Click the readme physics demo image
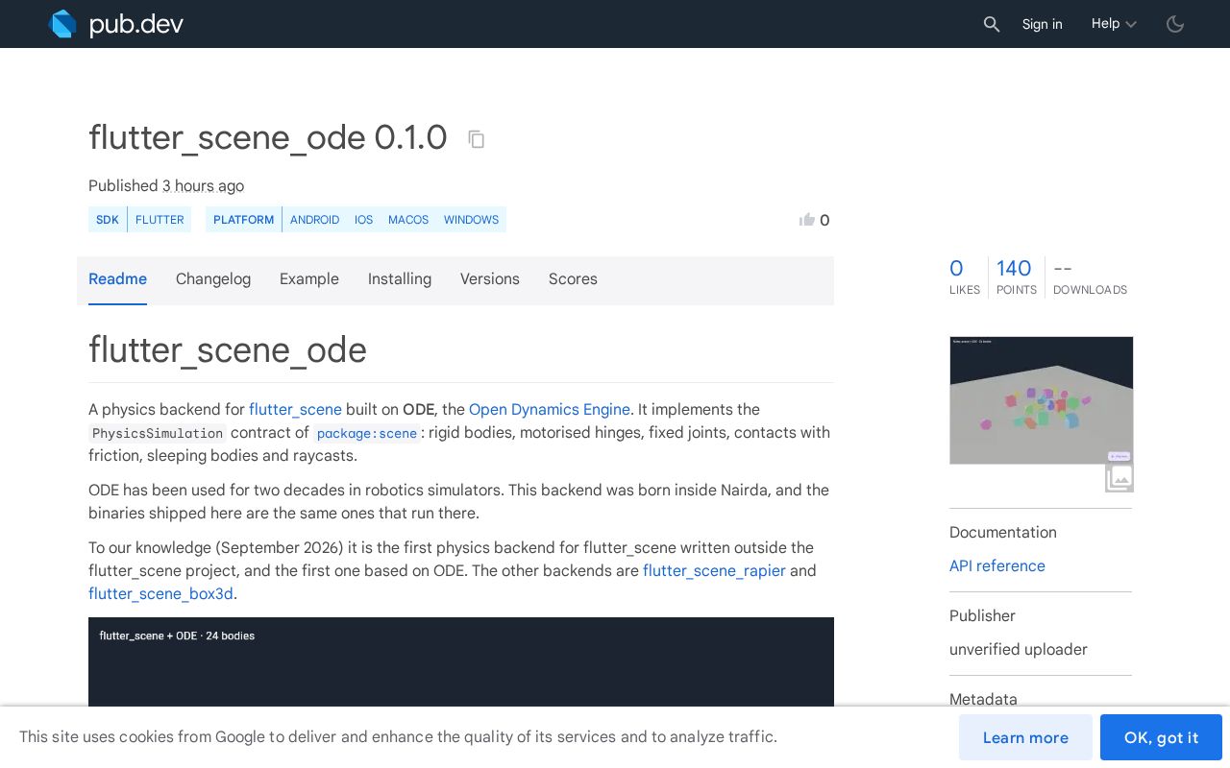This screenshot has height=768, width=1230. (x=461, y=662)
